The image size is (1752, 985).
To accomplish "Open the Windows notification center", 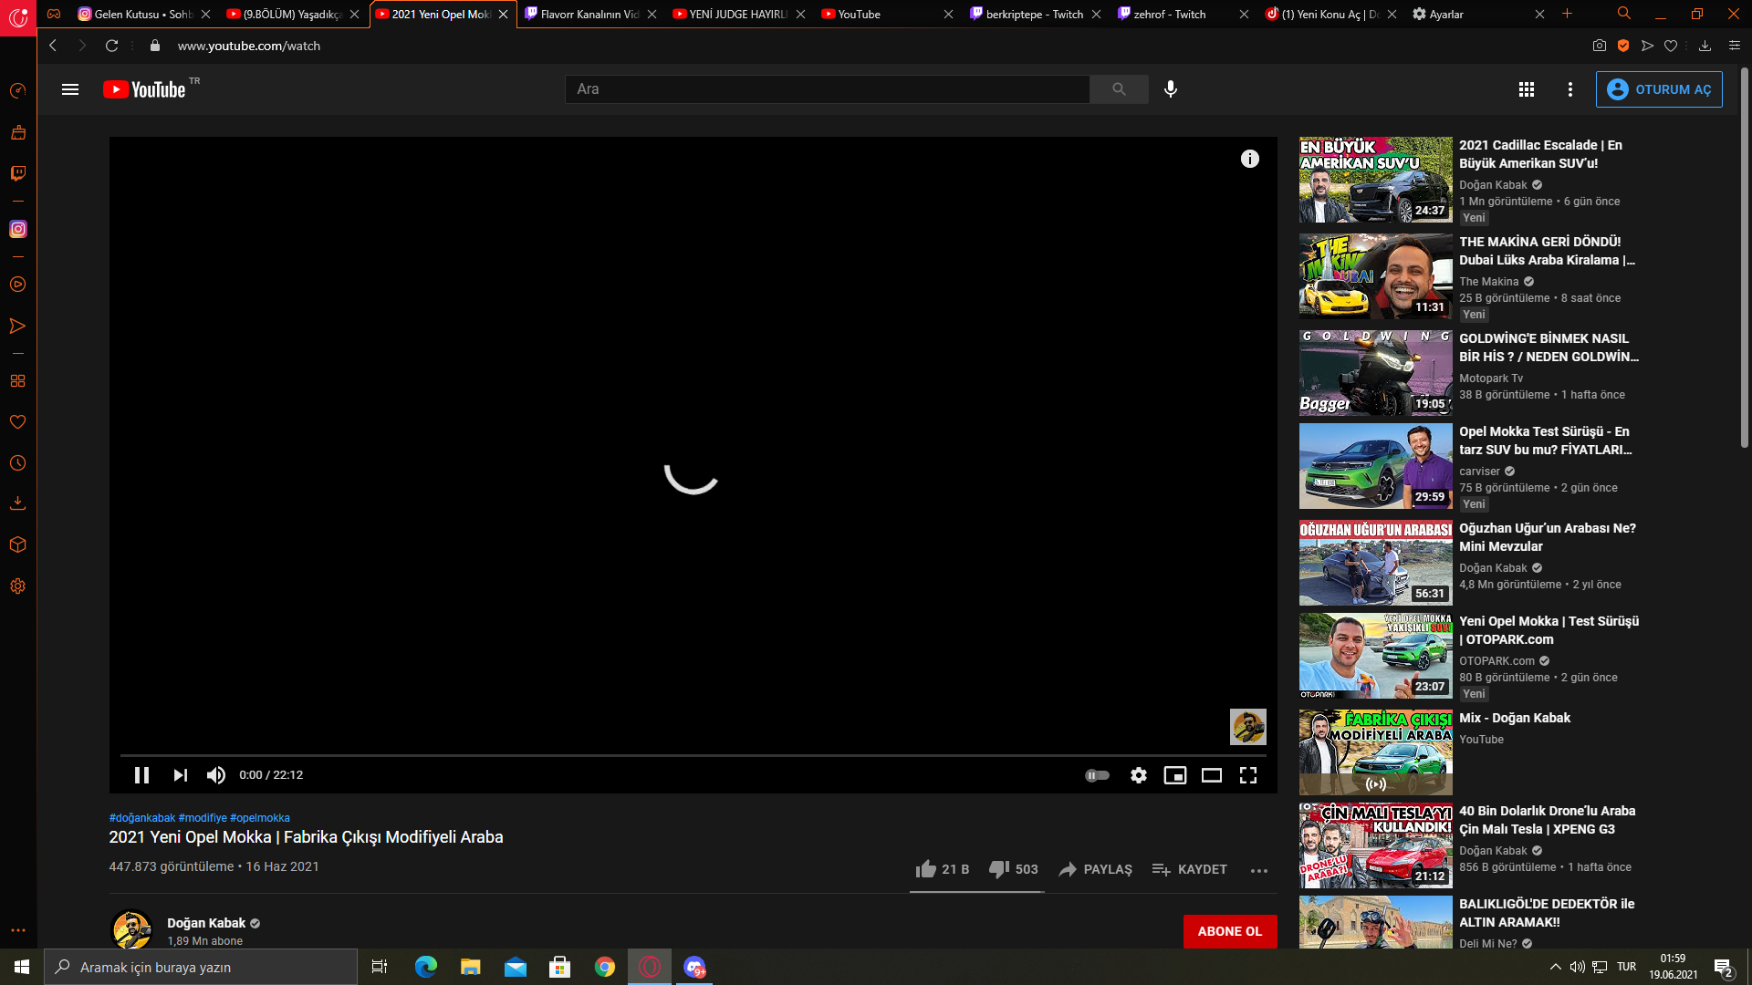I will (x=1723, y=967).
